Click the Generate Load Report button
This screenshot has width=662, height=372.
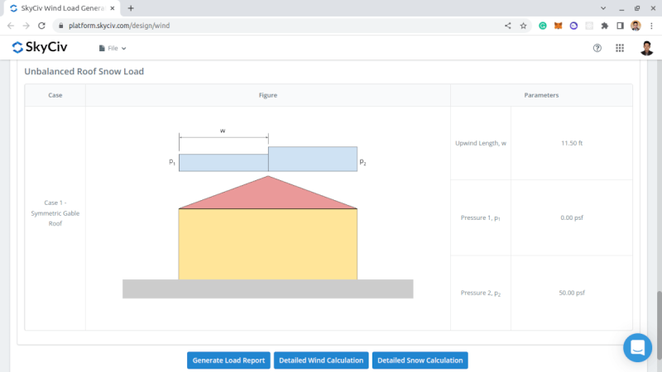click(x=228, y=360)
